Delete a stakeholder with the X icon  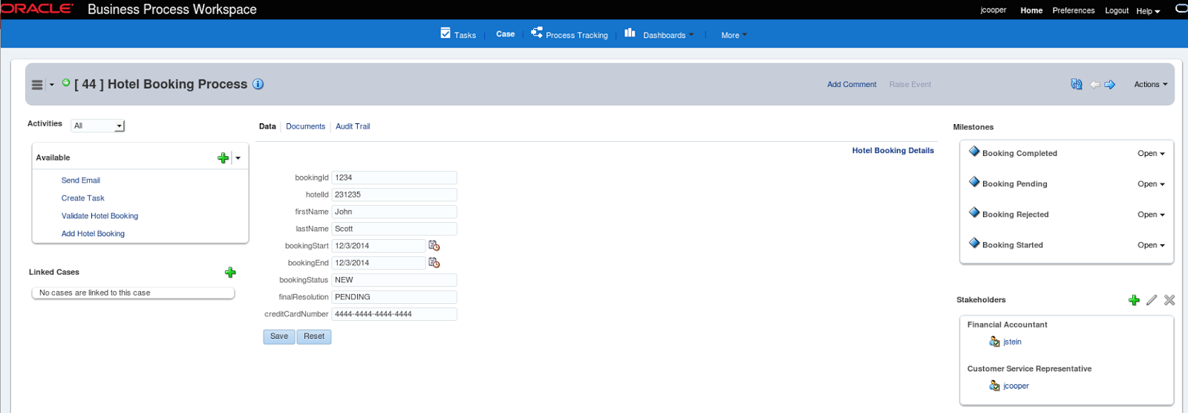click(1169, 300)
